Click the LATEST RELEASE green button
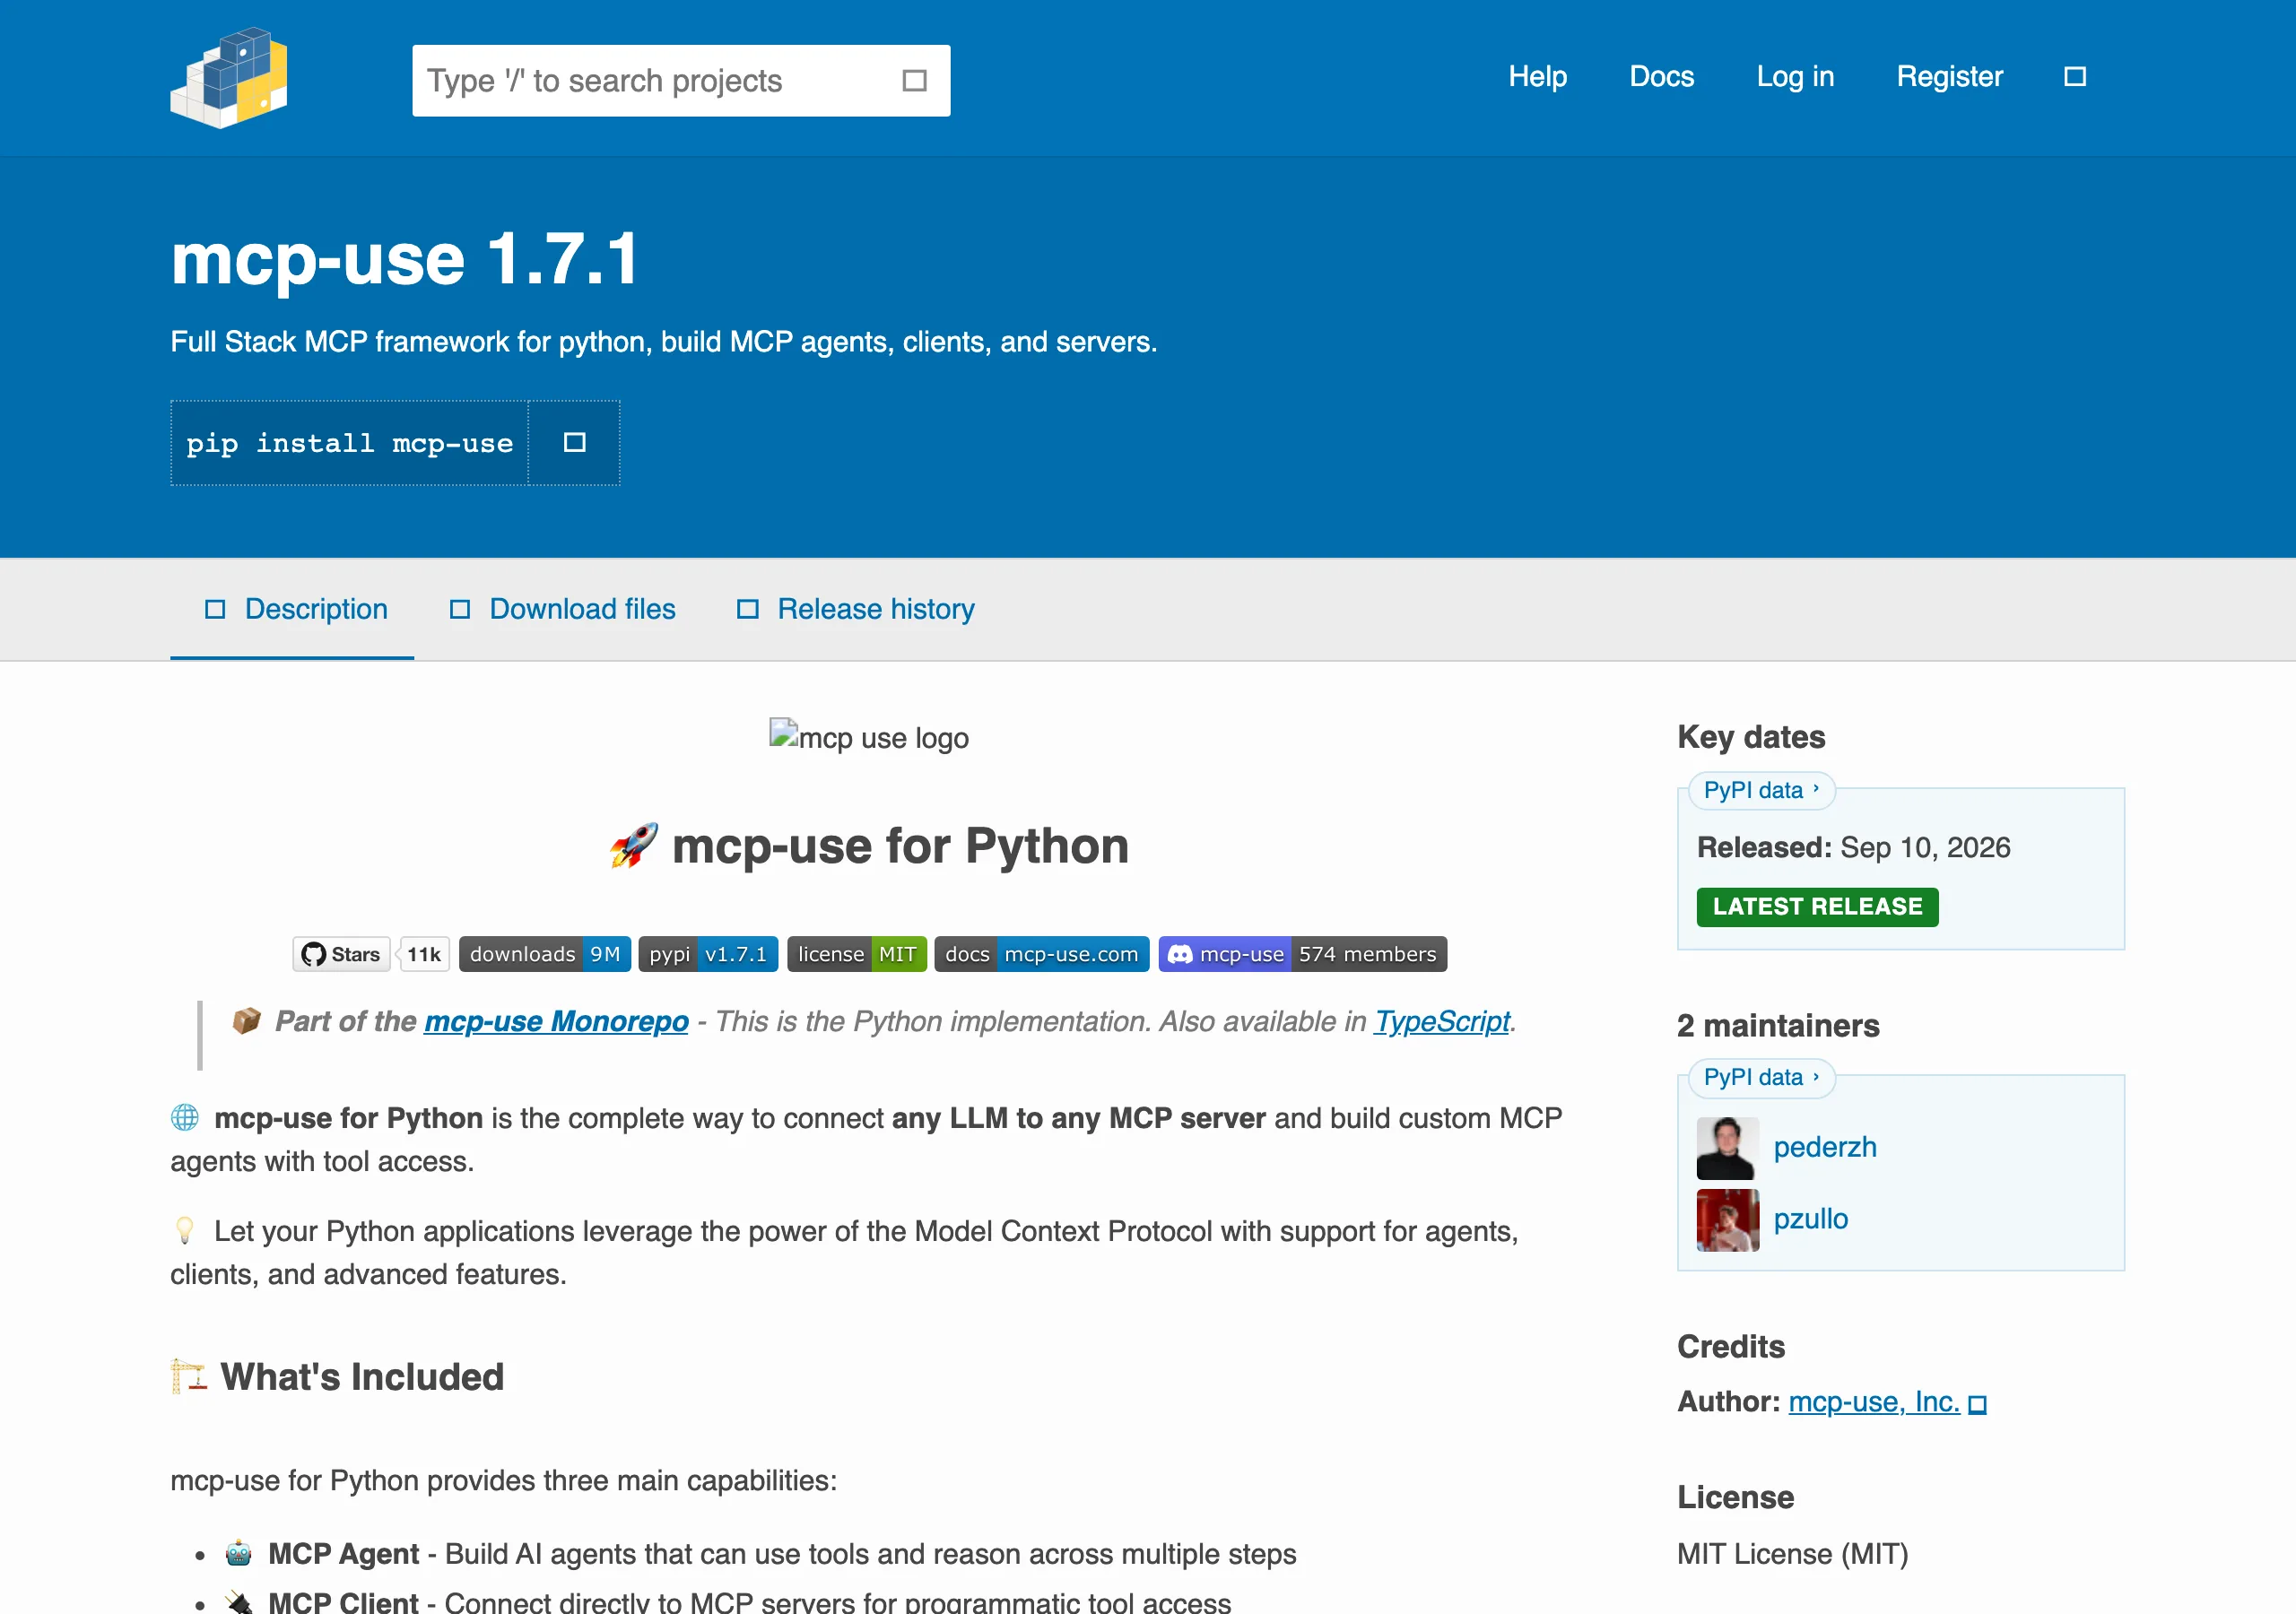 (x=1817, y=907)
